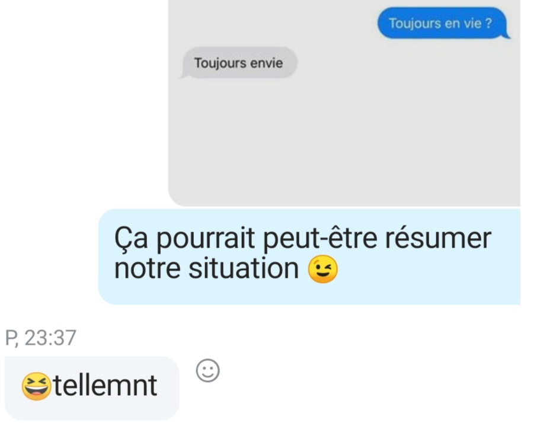Image resolution: width=537 pixels, height=423 pixels.
Task: Click the sender initial 'P' label
Action: (11, 338)
